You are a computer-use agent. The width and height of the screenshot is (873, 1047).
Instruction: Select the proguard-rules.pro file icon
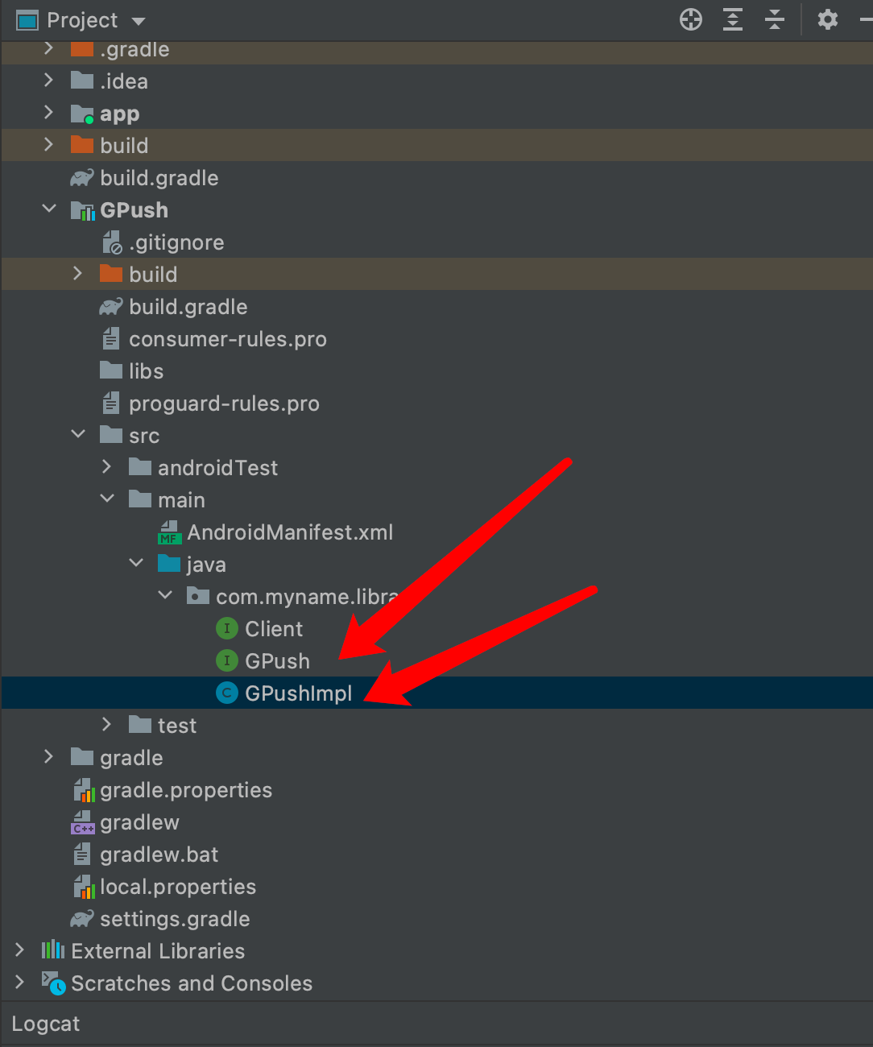pos(111,403)
